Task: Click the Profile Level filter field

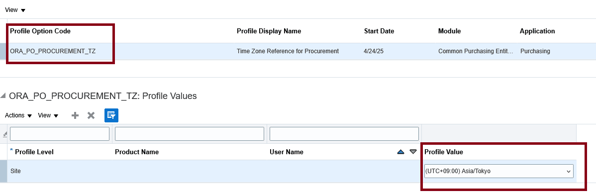Action: point(60,134)
